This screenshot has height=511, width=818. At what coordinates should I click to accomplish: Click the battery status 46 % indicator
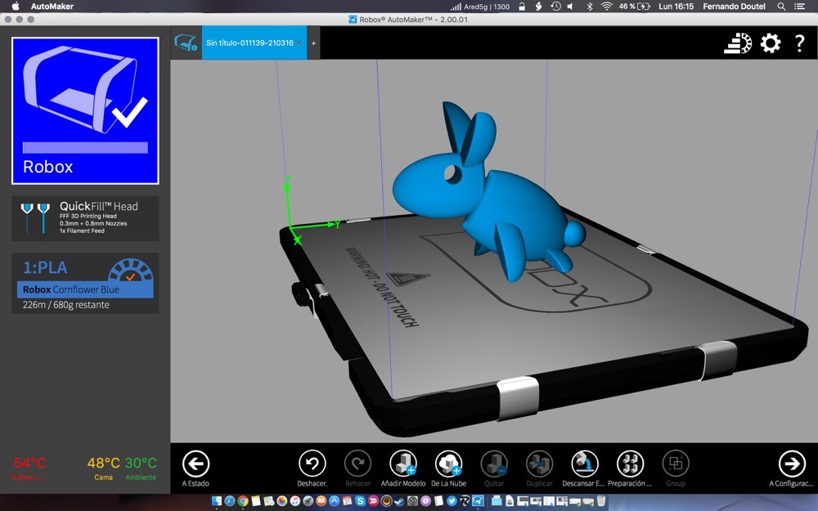click(x=635, y=7)
